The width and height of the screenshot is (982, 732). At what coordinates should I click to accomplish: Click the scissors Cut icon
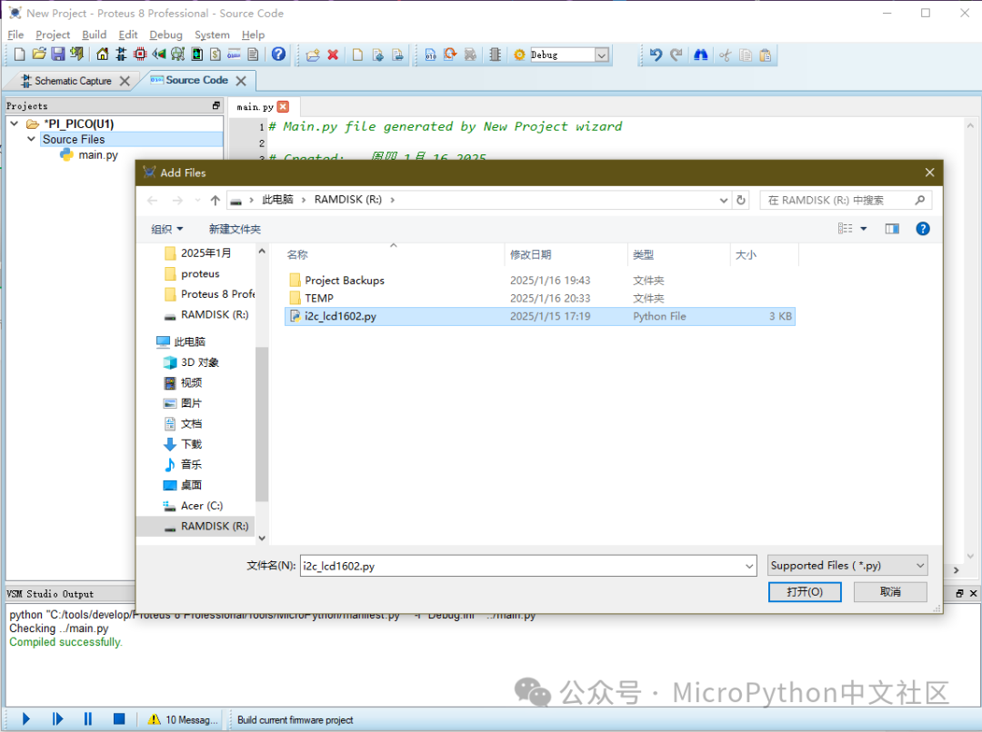click(726, 55)
